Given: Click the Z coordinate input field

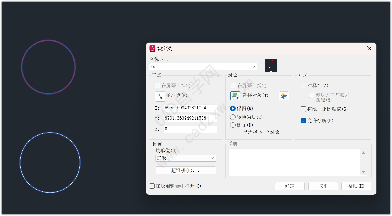Looking at the screenshot, I should pyautogui.click(x=190, y=129).
